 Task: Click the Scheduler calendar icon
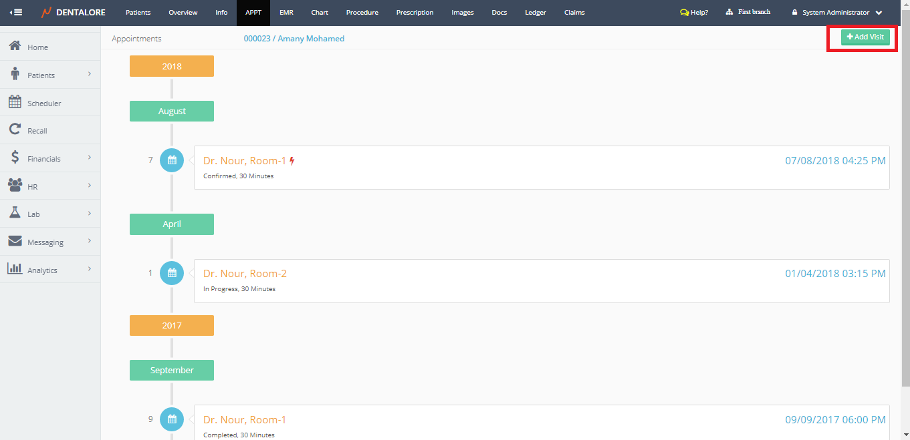(x=15, y=102)
